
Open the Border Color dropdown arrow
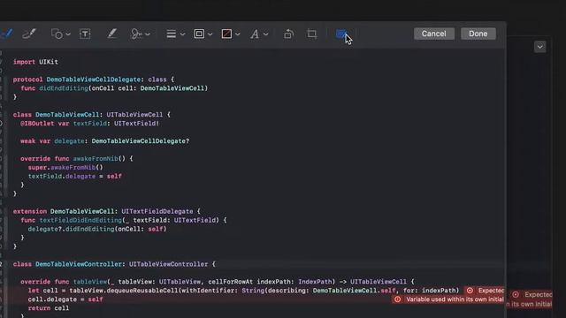[210, 34]
